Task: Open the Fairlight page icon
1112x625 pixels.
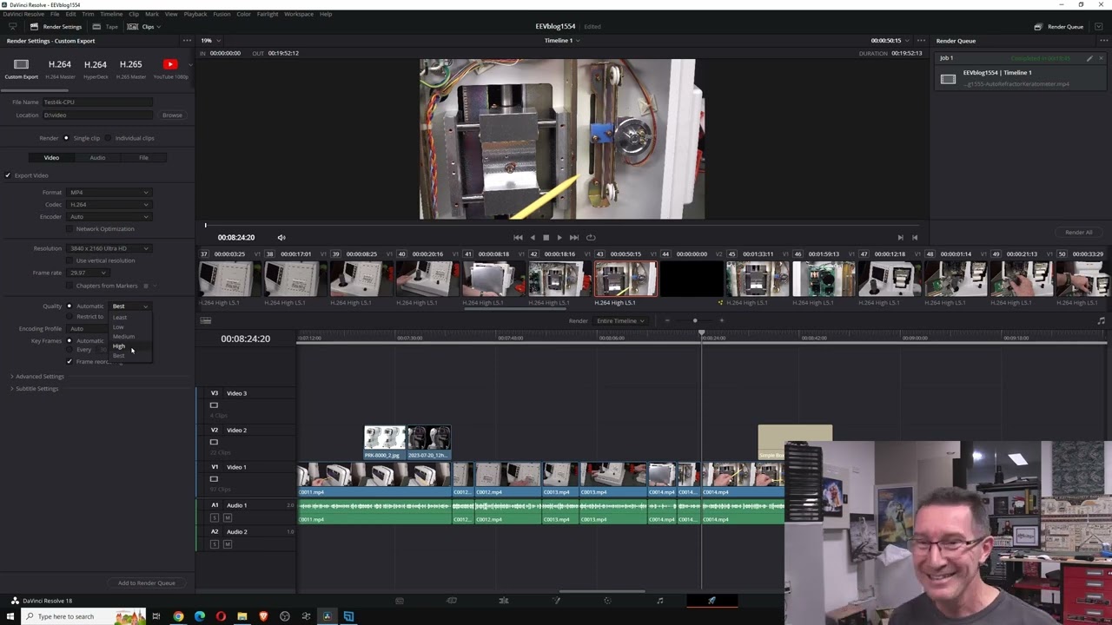Action: click(x=659, y=601)
